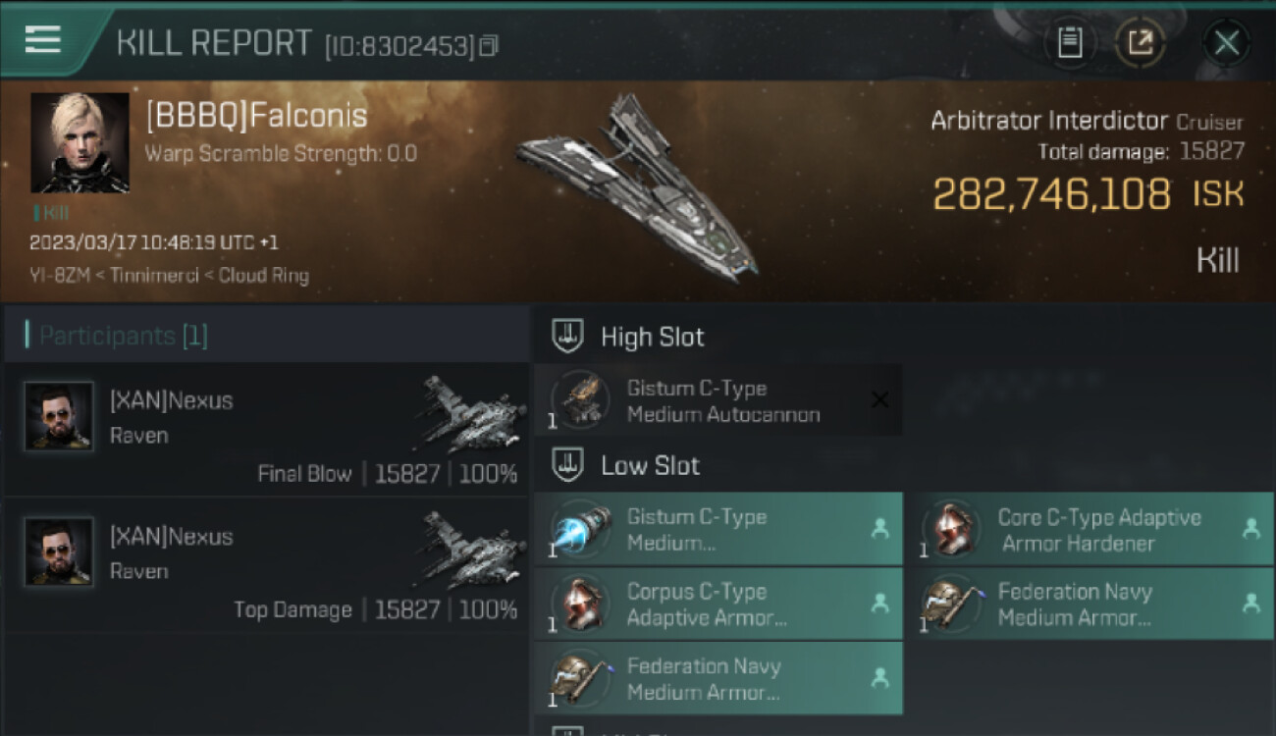Open Nexus Top Damage participant entry
The width and height of the screenshot is (1276, 736).
click(265, 565)
